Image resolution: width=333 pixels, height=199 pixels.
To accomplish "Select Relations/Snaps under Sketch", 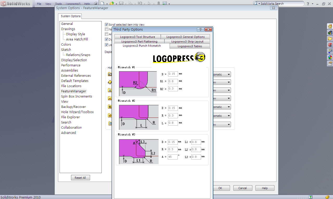I will [78, 55].
